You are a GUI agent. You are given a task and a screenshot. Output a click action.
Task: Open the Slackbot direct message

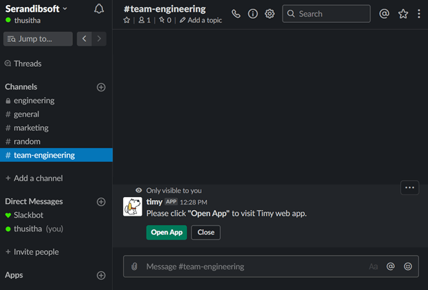tap(56, 215)
